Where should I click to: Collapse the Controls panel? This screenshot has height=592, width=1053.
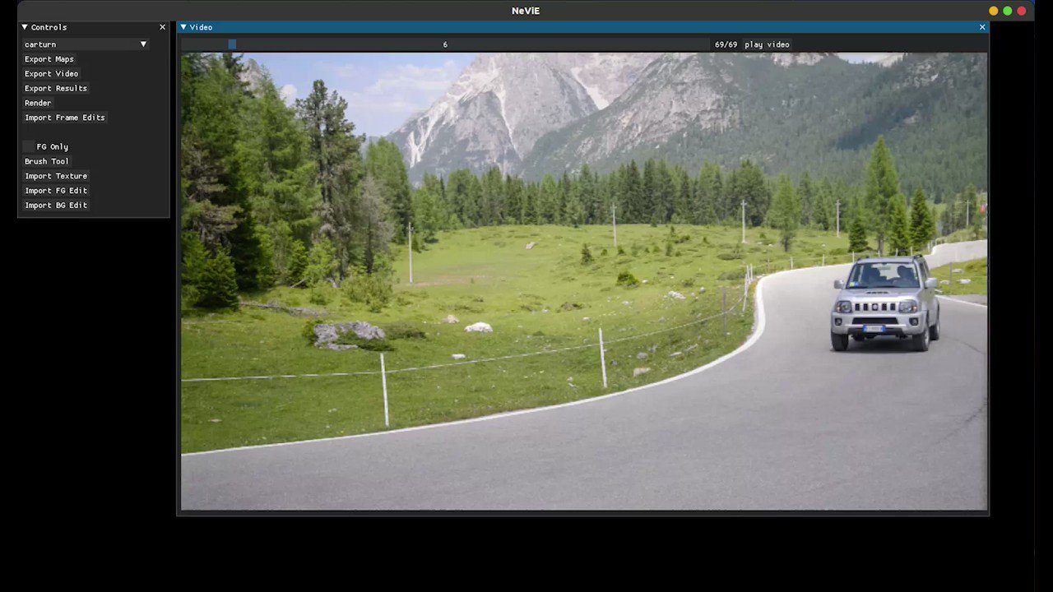24,27
